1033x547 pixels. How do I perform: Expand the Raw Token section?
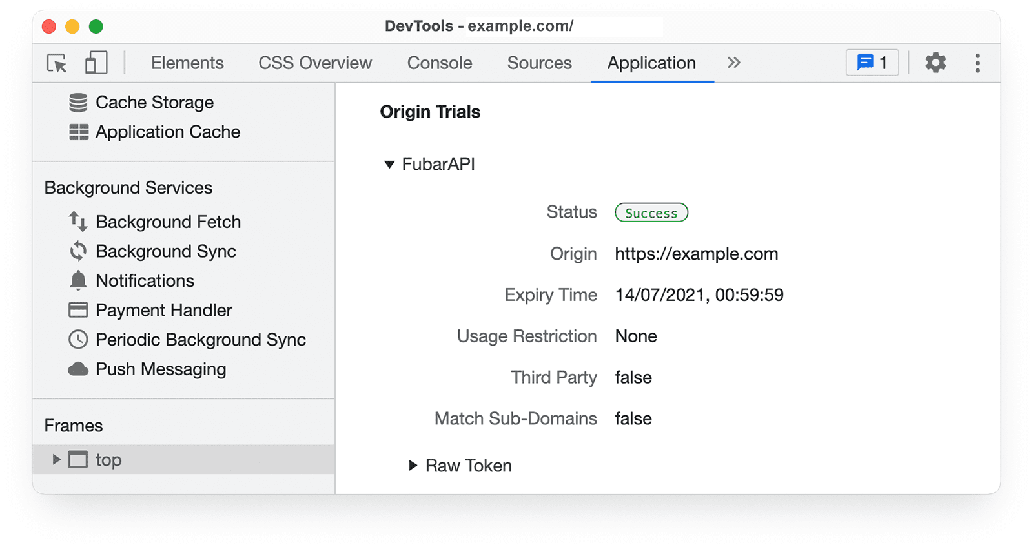click(413, 466)
